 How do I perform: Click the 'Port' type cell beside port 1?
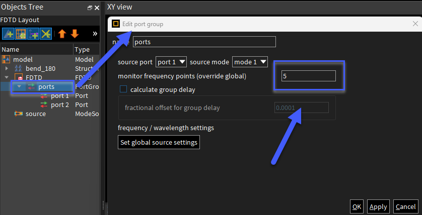coord(82,96)
